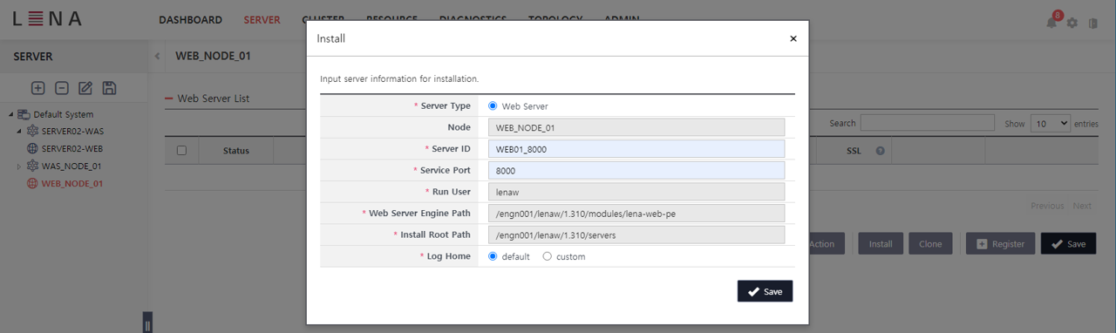Click the Node field showing WEB_NODE_01
This screenshot has height=333, width=1116.
(636, 127)
